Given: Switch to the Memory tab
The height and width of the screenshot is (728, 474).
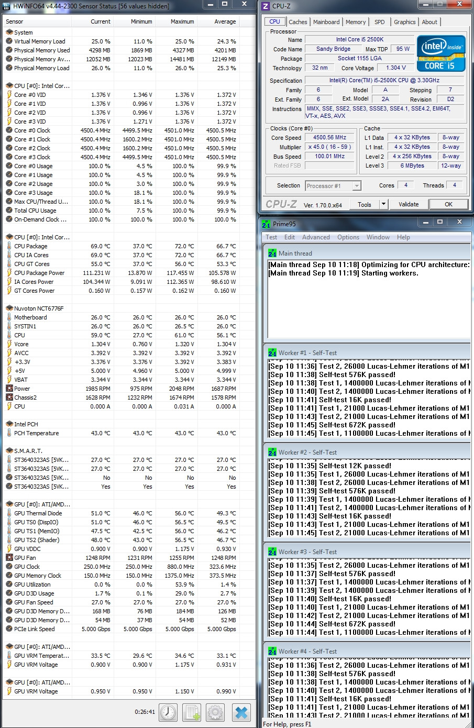Looking at the screenshot, I should (x=356, y=22).
